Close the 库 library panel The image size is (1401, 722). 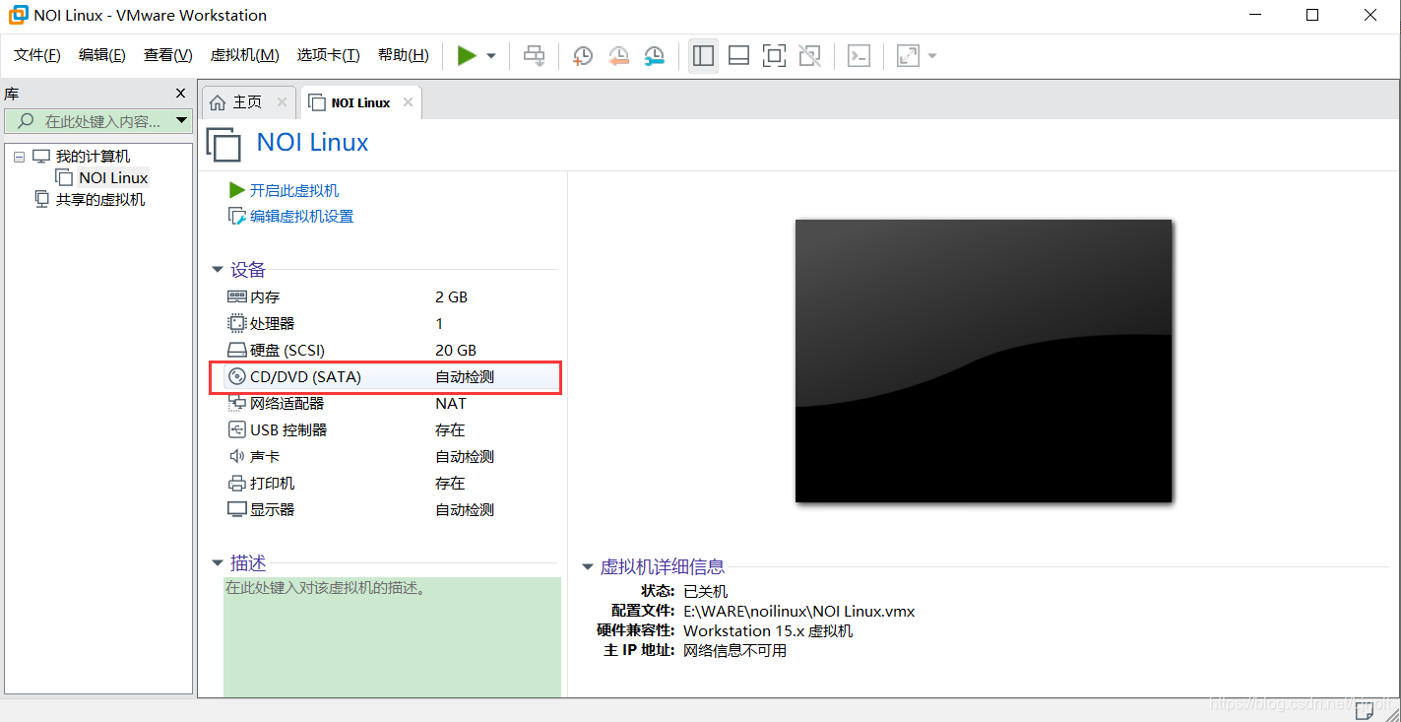point(180,94)
